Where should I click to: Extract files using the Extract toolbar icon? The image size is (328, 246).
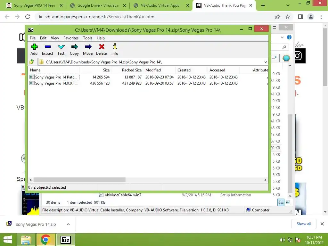pyautogui.click(x=47, y=49)
